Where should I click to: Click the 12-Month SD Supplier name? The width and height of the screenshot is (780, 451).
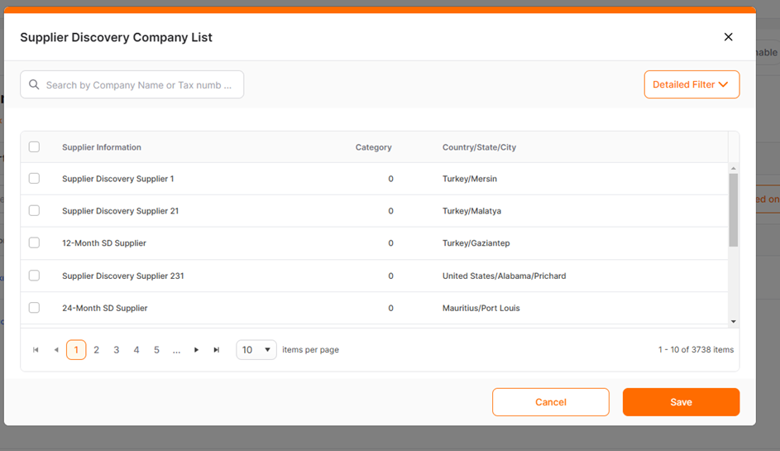click(x=104, y=243)
